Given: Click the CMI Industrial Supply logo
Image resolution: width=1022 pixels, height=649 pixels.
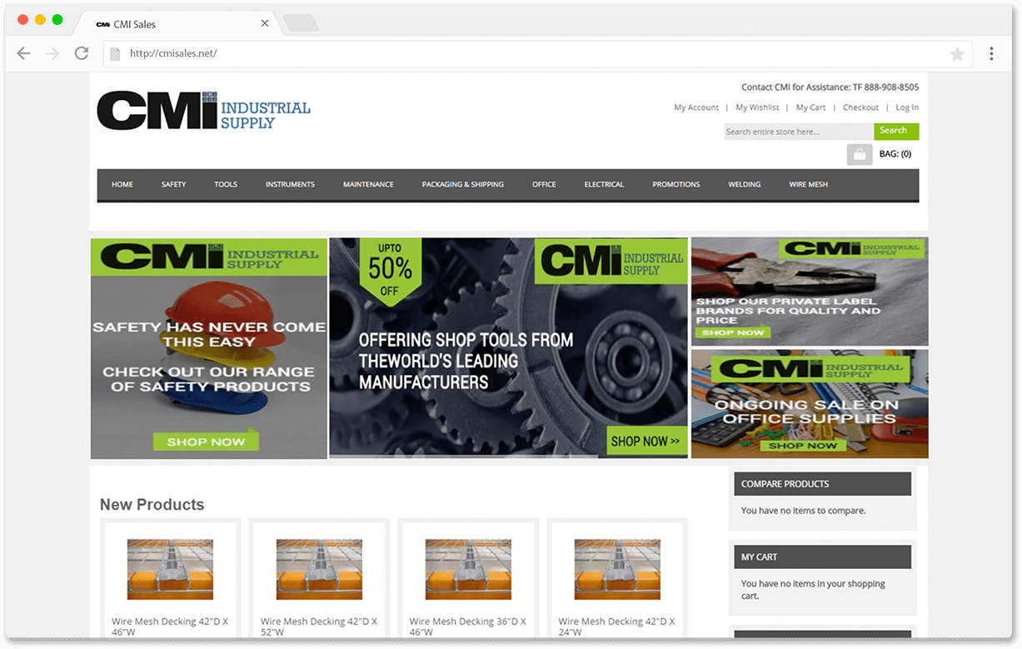Looking at the screenshot, I should coord(204,110).
